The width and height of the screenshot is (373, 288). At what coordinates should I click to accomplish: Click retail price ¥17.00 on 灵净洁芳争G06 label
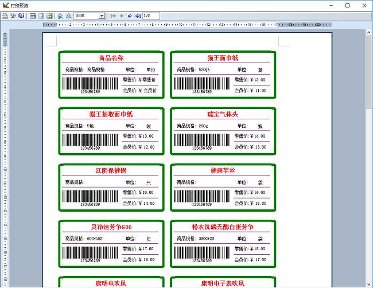point(146,249)
